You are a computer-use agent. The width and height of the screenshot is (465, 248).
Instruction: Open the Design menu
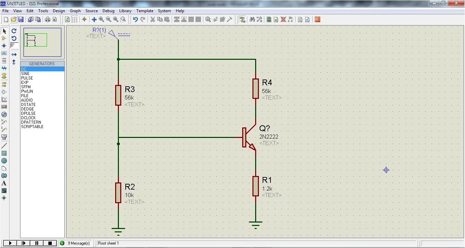[59, 11]
